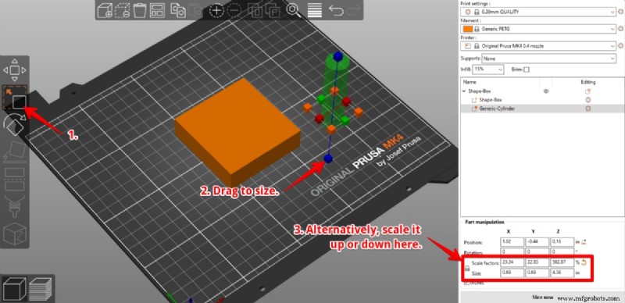Toggle the Brim checkbox
625x303 pixels.
pyautogui.click(x=527, y=70)
